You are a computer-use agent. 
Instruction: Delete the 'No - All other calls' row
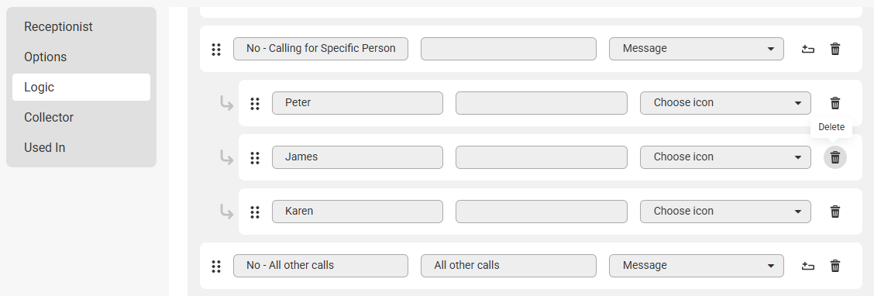point(834,266)
